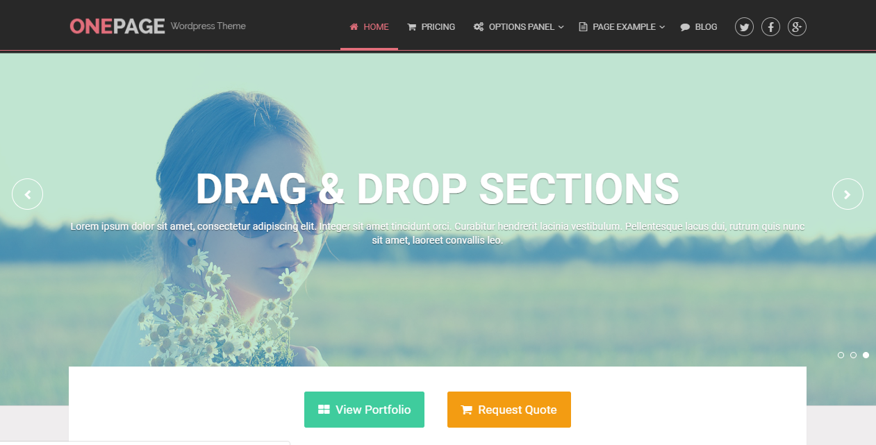Go to the previous slide arrow
This screenshot has width=876, height=445.
[28, 194]
